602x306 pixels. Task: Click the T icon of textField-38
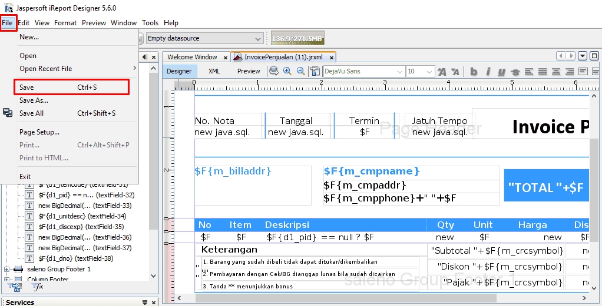pyautogui.click(x=29, y=258)
